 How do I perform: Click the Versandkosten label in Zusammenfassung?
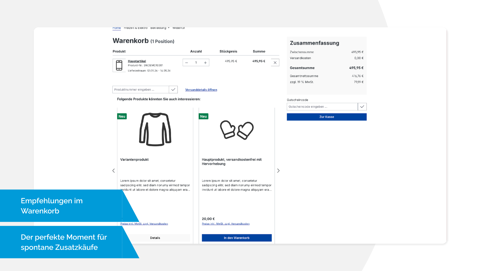[x=300, y=58]
